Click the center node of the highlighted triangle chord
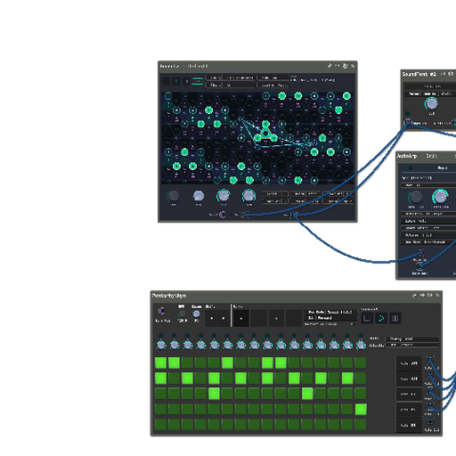 click(265, 134)
